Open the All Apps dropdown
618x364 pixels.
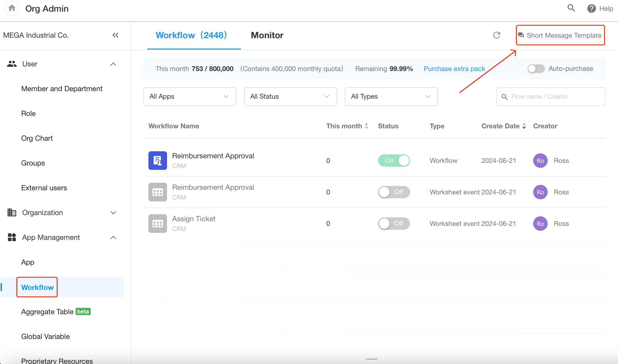(190, 97)
